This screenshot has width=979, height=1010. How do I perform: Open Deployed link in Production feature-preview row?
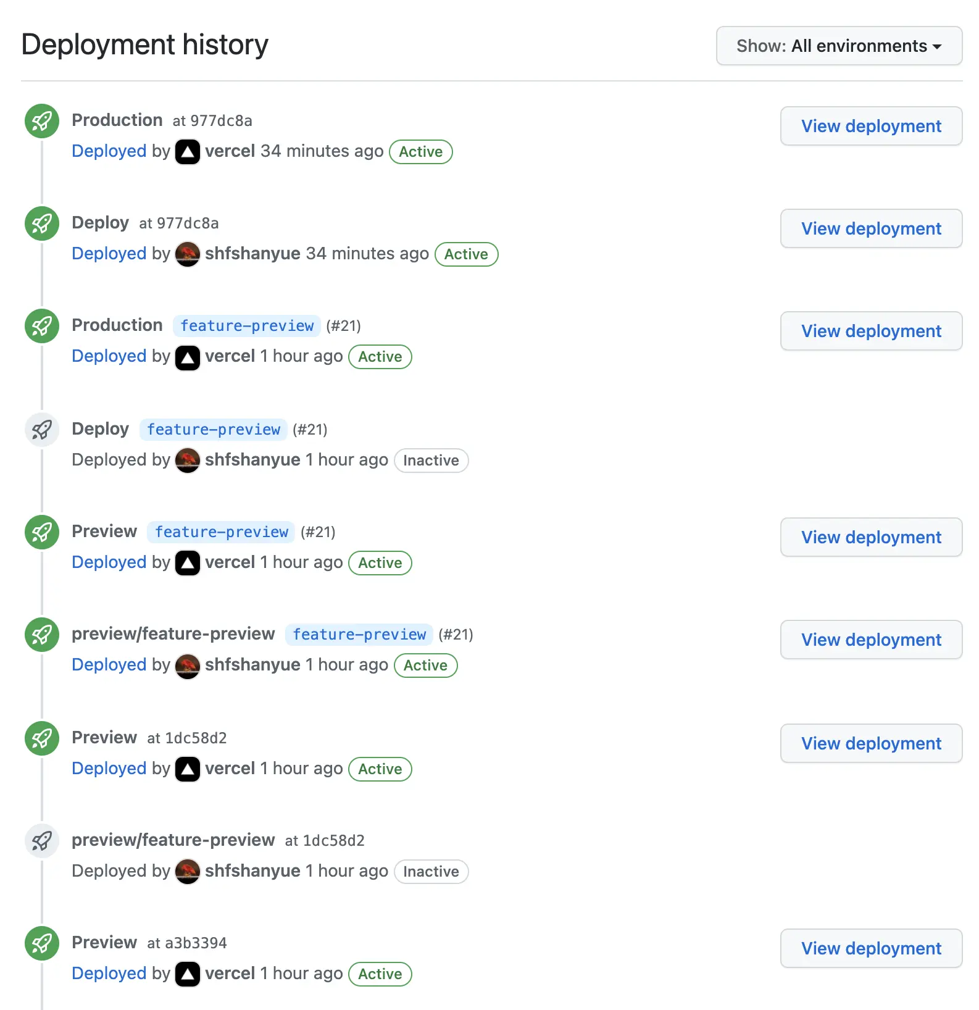tap(109, 356)
